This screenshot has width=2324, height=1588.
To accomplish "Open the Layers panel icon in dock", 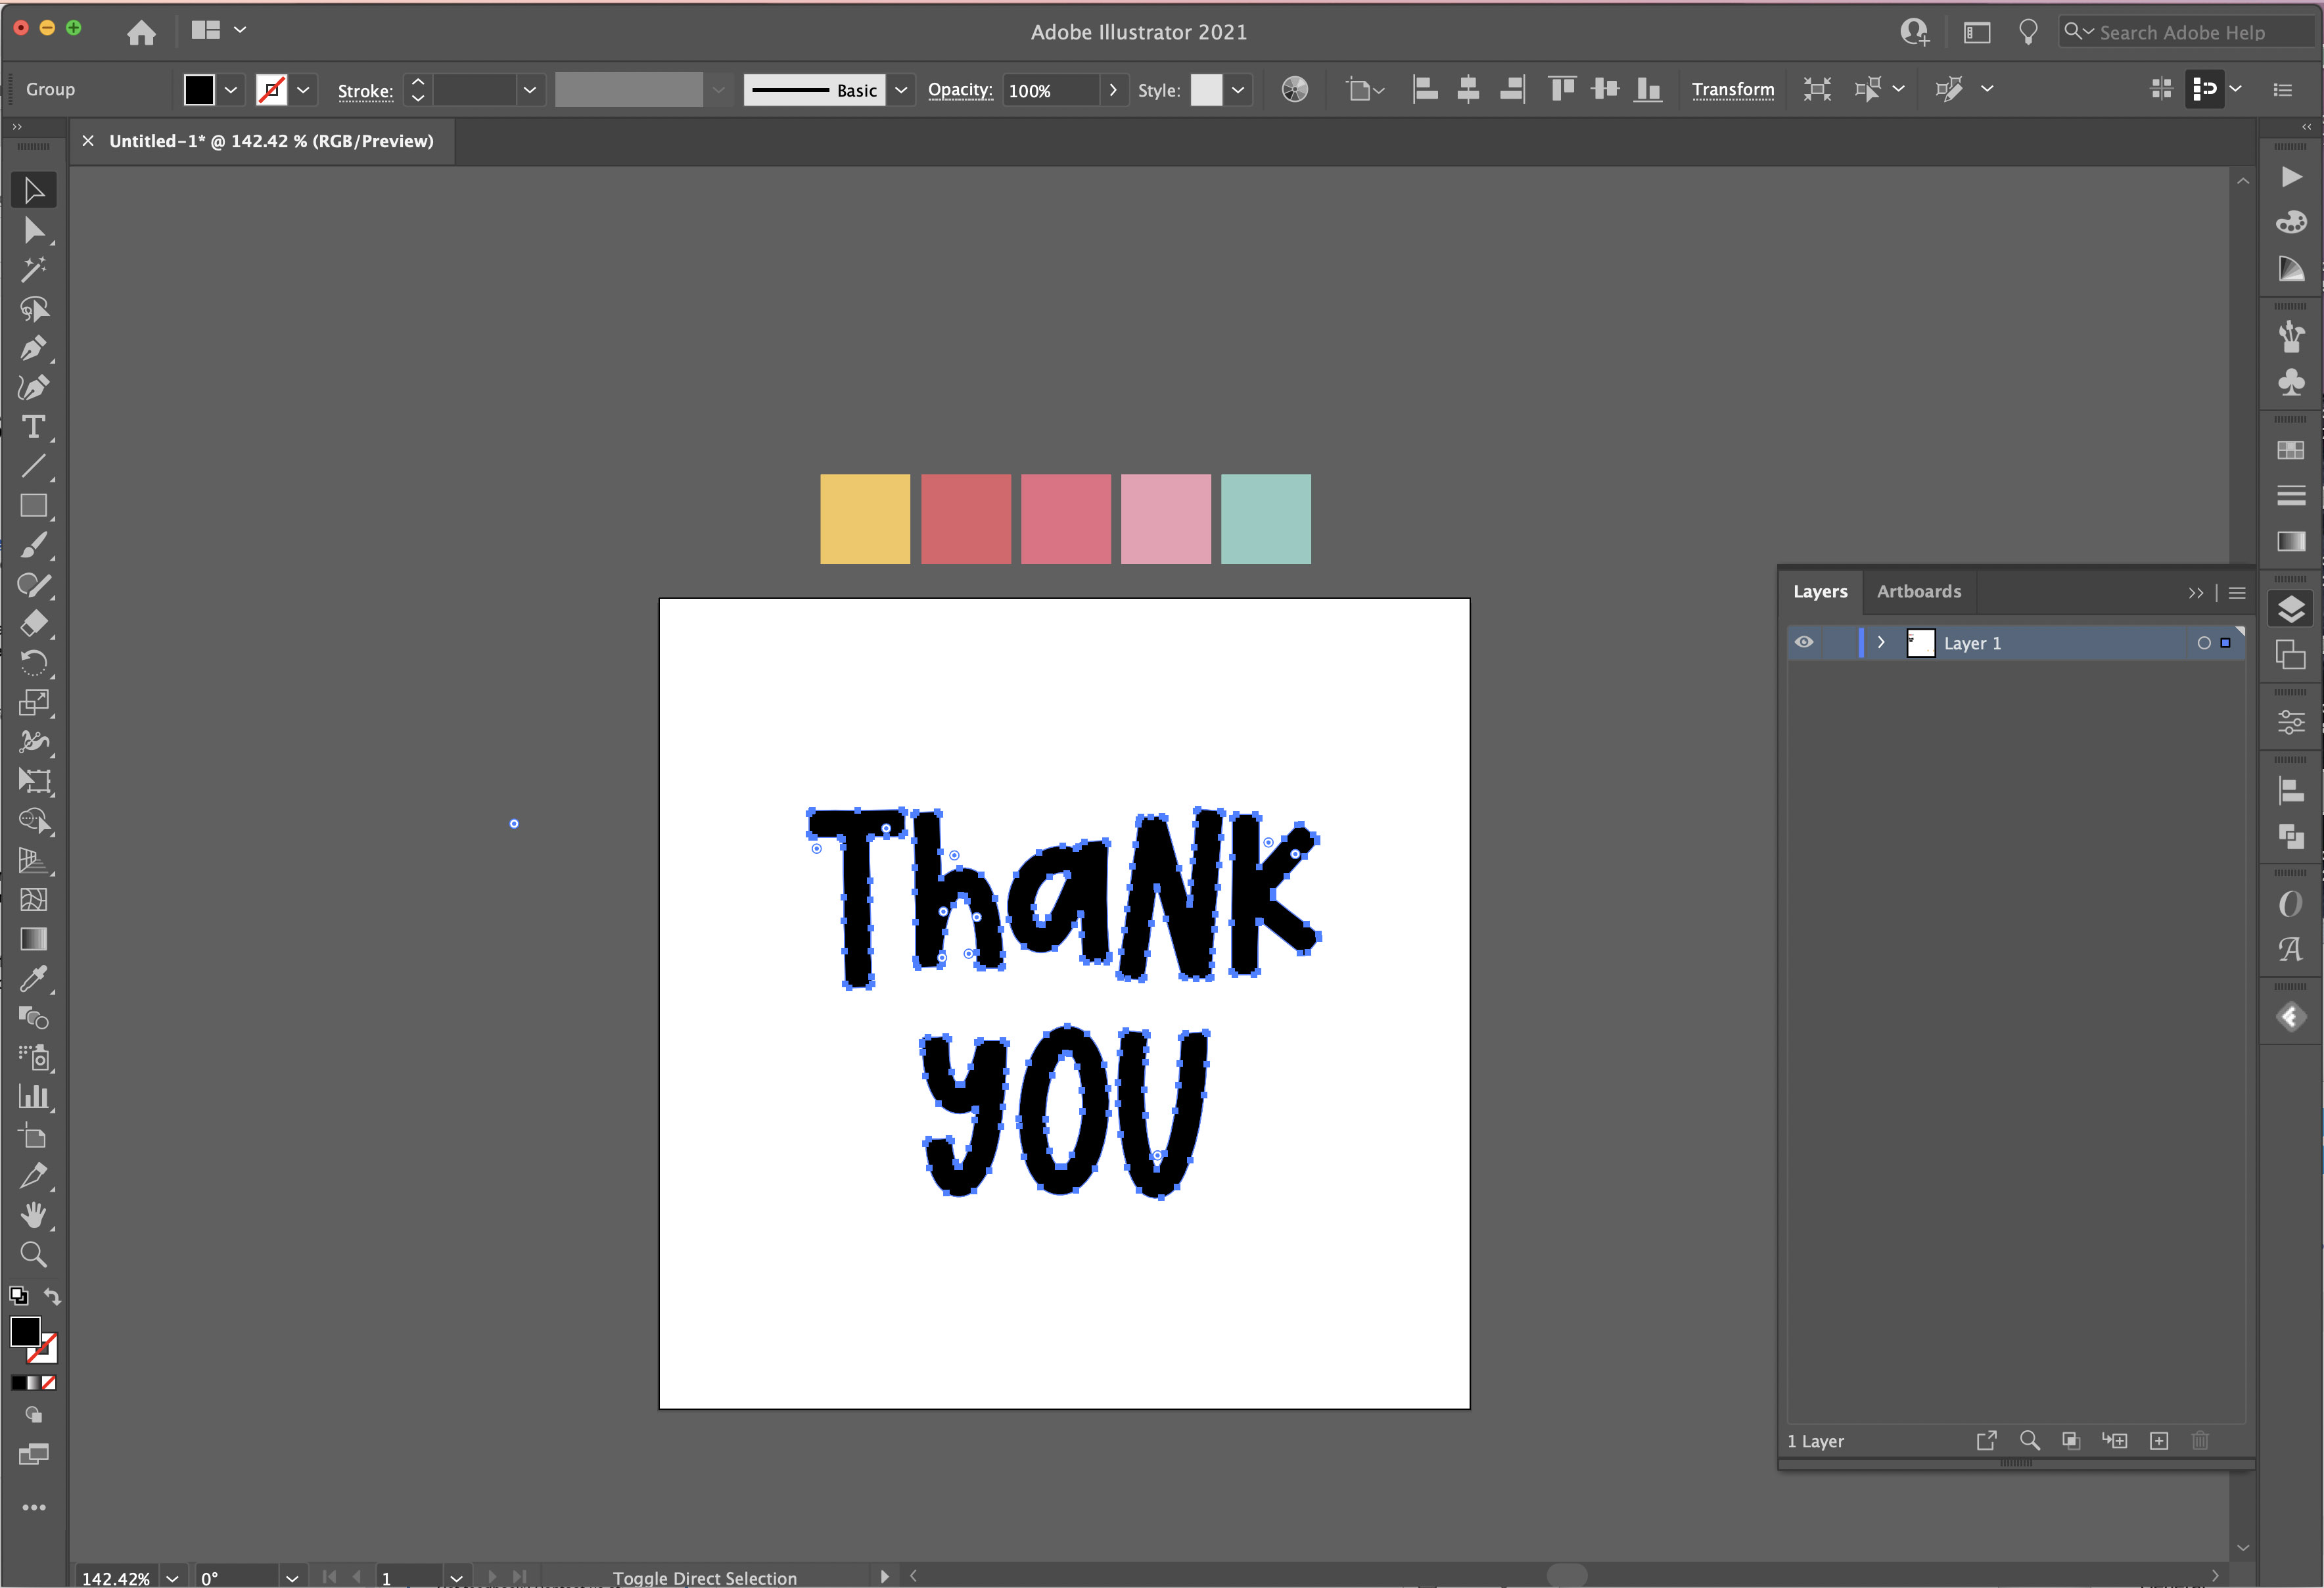I will pyautogui.click(x=2290, y=609).
